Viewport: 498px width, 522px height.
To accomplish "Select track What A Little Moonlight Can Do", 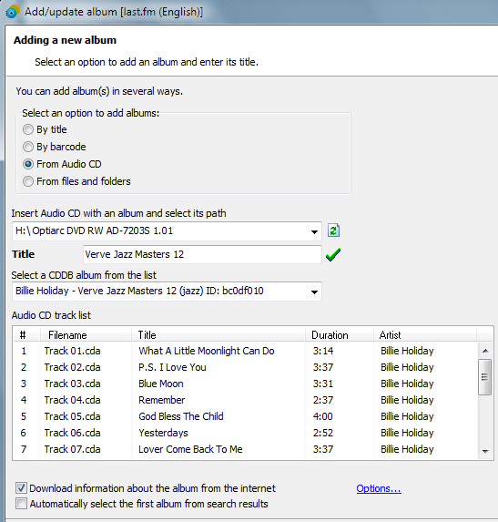I will 207,351.
